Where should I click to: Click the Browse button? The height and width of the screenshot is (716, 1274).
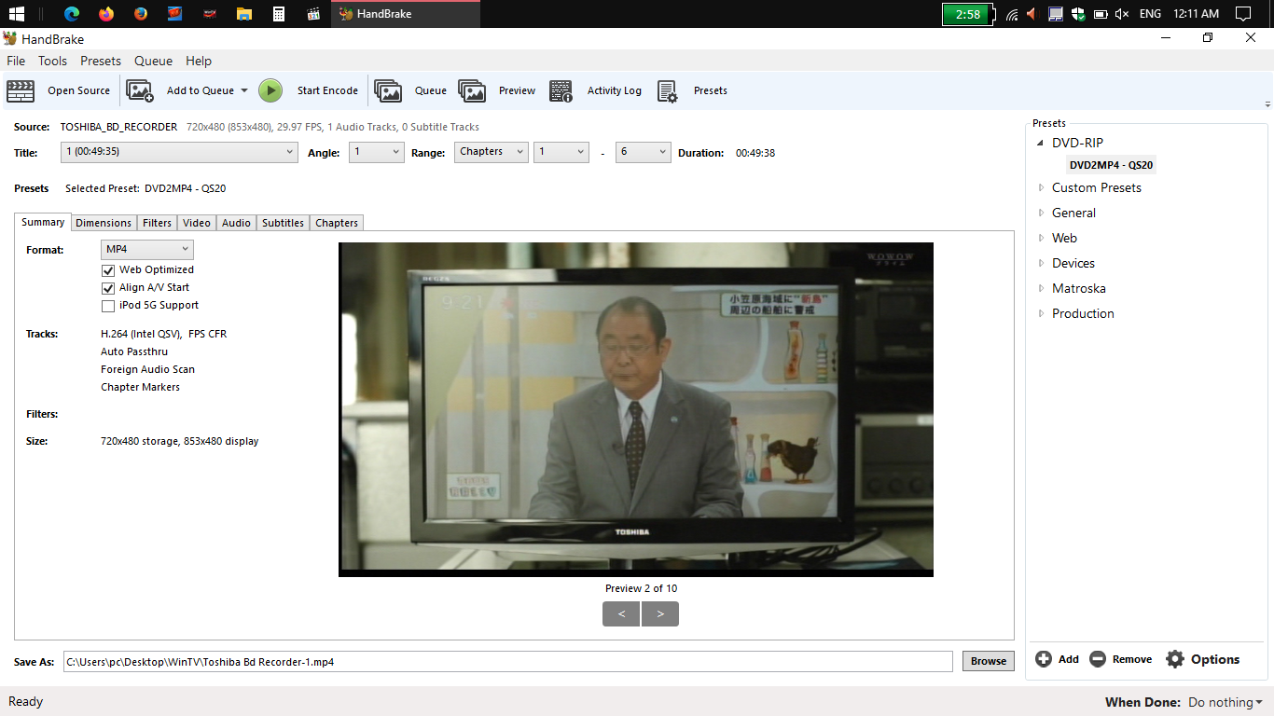pyautogui.click(x=988, y=661)
